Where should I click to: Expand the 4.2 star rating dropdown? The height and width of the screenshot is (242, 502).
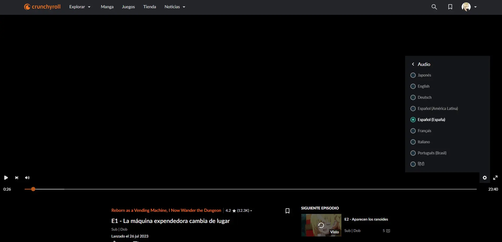coord(239,210)
